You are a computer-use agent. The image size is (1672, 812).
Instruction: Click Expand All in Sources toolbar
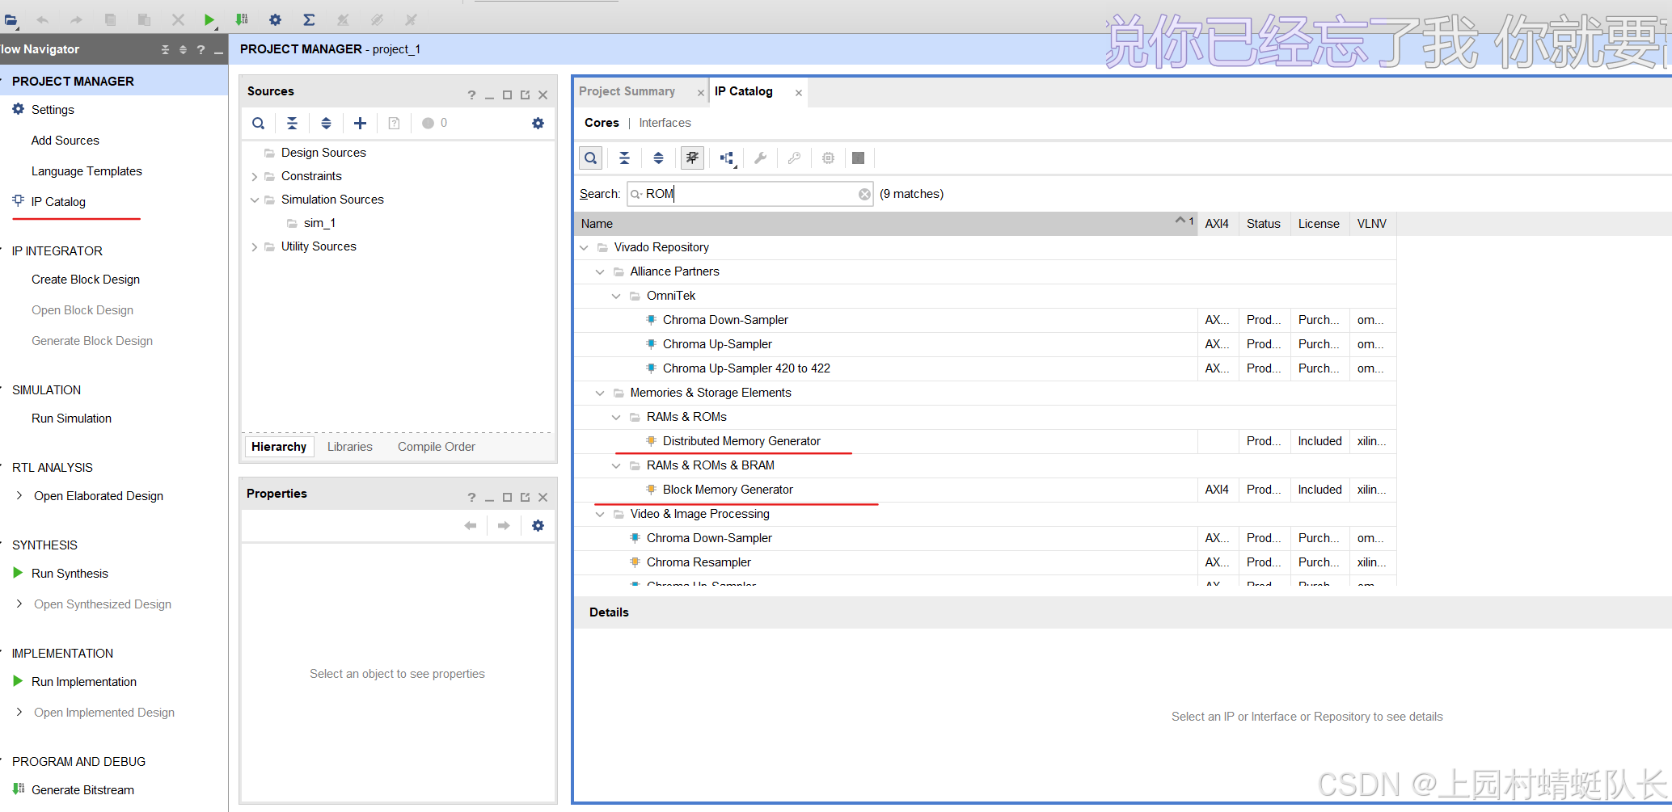click(326, 124)
